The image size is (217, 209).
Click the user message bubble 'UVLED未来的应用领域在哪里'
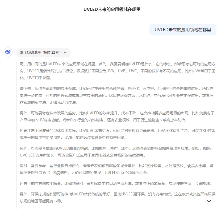click(x=183, y=30)
